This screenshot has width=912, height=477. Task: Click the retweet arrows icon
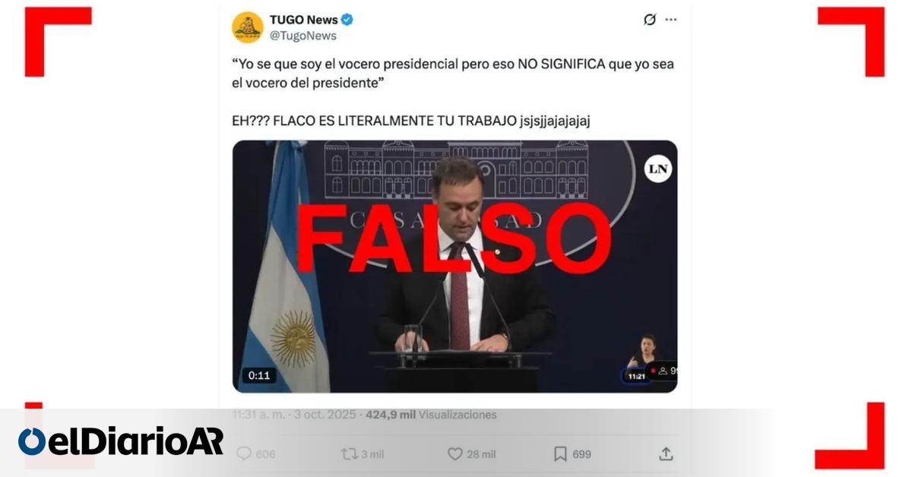coord(350,453)
